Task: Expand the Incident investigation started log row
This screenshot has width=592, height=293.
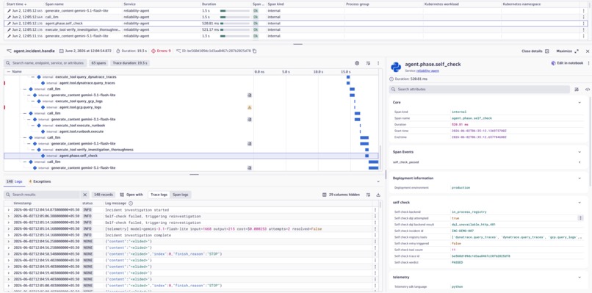Action: (8, 210)
